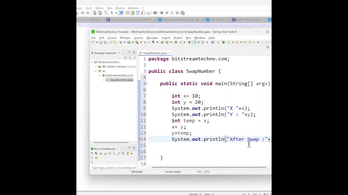
Task: Click the Open Type icon in STS toolbar
Action: (x=176, y=42)
